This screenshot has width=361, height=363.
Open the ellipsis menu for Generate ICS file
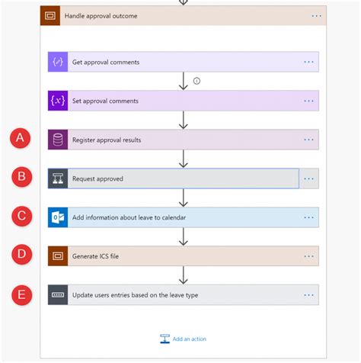[x=308, y=256]
